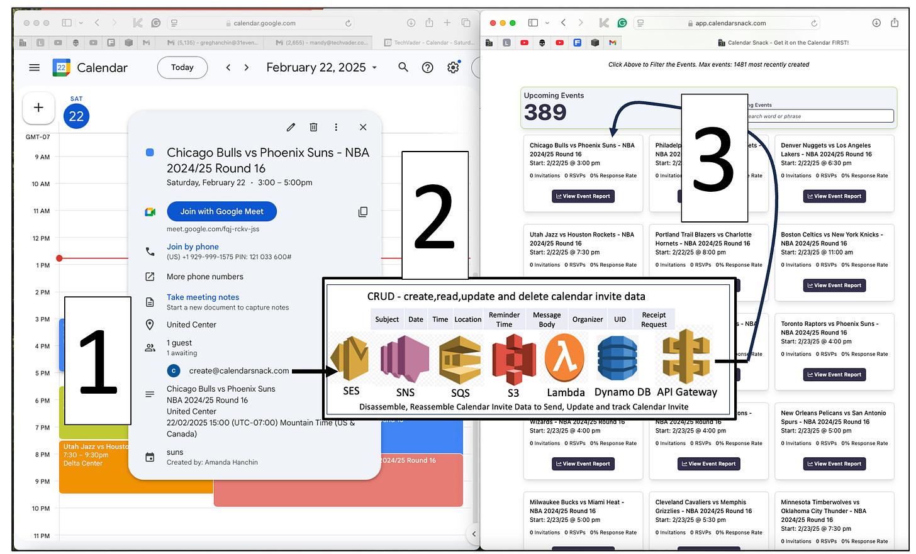View Event Report for New Orleans Pelicans vs San Antonio
This screenshot has width=916, height=554.
835,464
